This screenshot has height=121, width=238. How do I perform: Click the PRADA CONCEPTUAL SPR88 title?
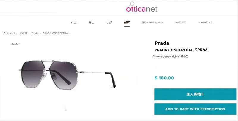pos(181,50)
